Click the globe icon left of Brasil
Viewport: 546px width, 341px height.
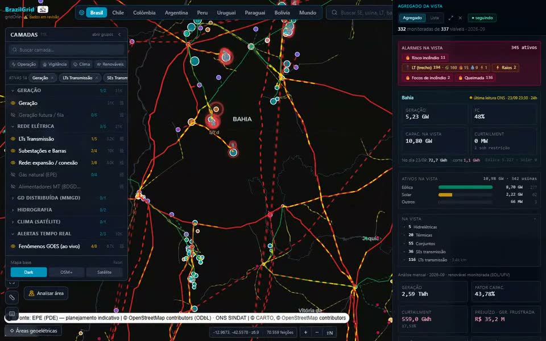(81, 13)
